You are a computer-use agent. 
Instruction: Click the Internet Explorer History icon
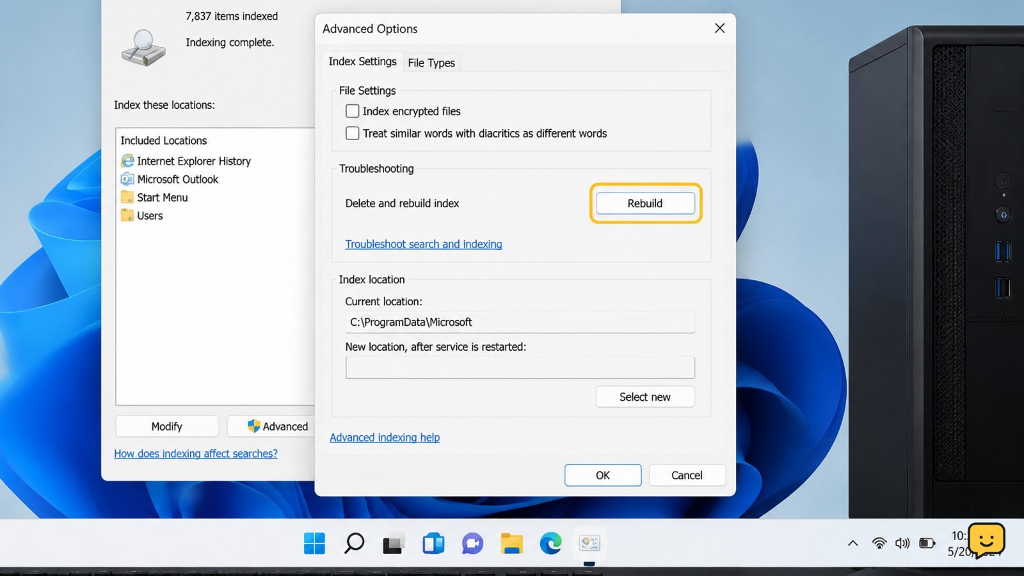click(x=127, y=161)
